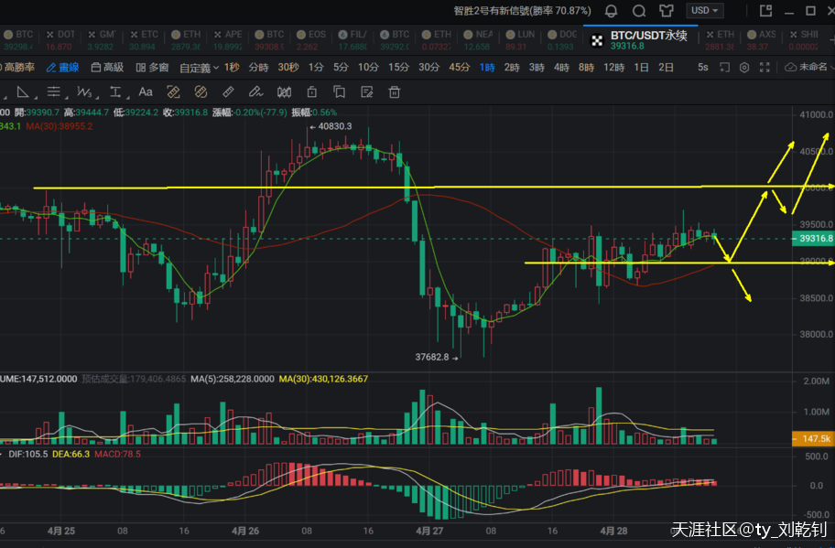Toggle the 畫線 drawing toolbar
The width and height of the screenshot is (835, 548).
point(63,68)
